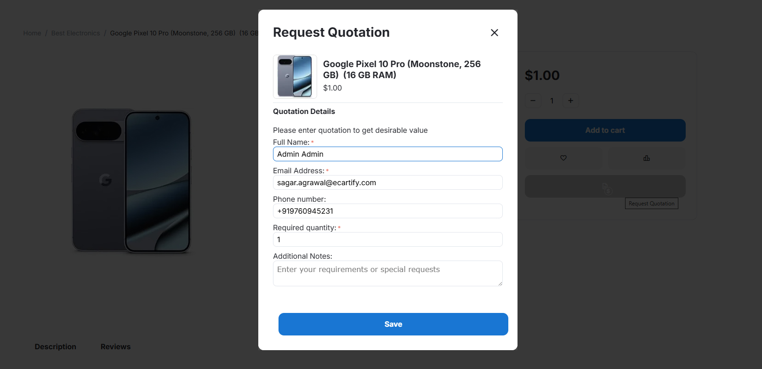
Task: Go to Best Electronics breadcrumb
Action: 75,33
